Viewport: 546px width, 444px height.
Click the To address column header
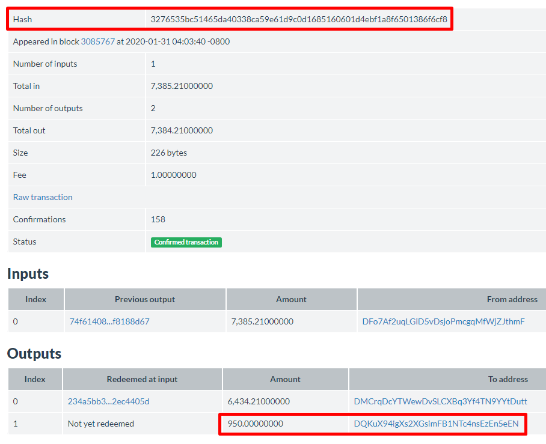(508, 379)
